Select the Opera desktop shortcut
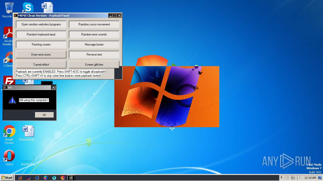This screenshot has height=181, width=323. click(9, 158)
